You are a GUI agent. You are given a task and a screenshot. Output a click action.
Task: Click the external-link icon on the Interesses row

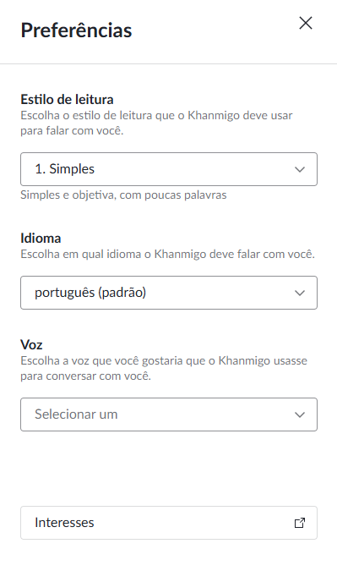pyautogui.click(x=300, y=523)
